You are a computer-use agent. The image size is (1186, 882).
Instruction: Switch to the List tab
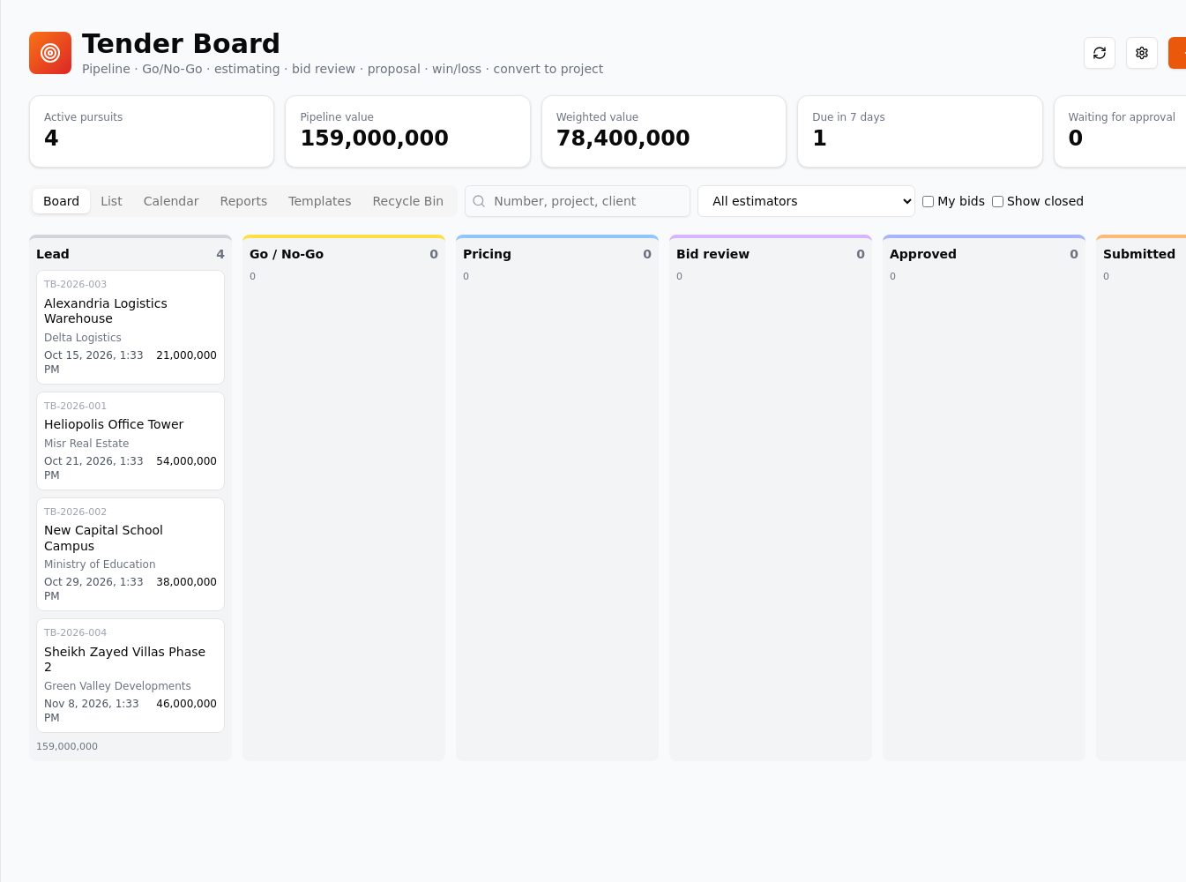coord(111,201)
